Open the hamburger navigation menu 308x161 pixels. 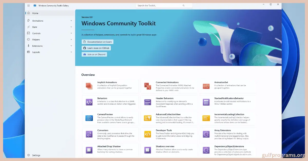[x=28, y=5]
